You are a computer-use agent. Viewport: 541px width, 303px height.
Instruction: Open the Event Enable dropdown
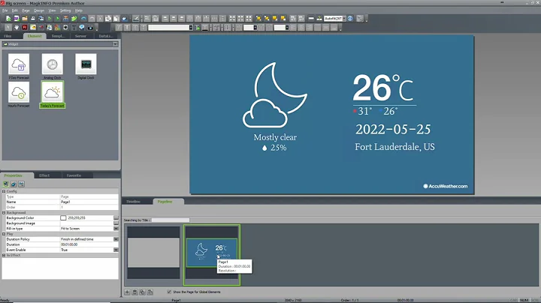click(x=116, y=250)
